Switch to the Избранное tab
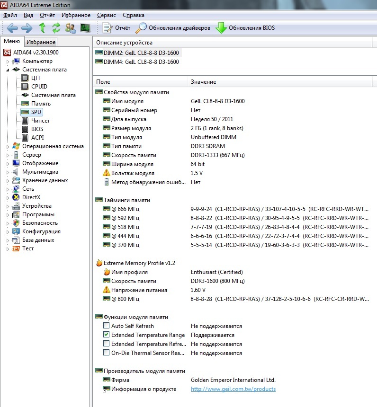Image resolution: width=377 pixels, height=407 pixels. click(x=41, y=42)
